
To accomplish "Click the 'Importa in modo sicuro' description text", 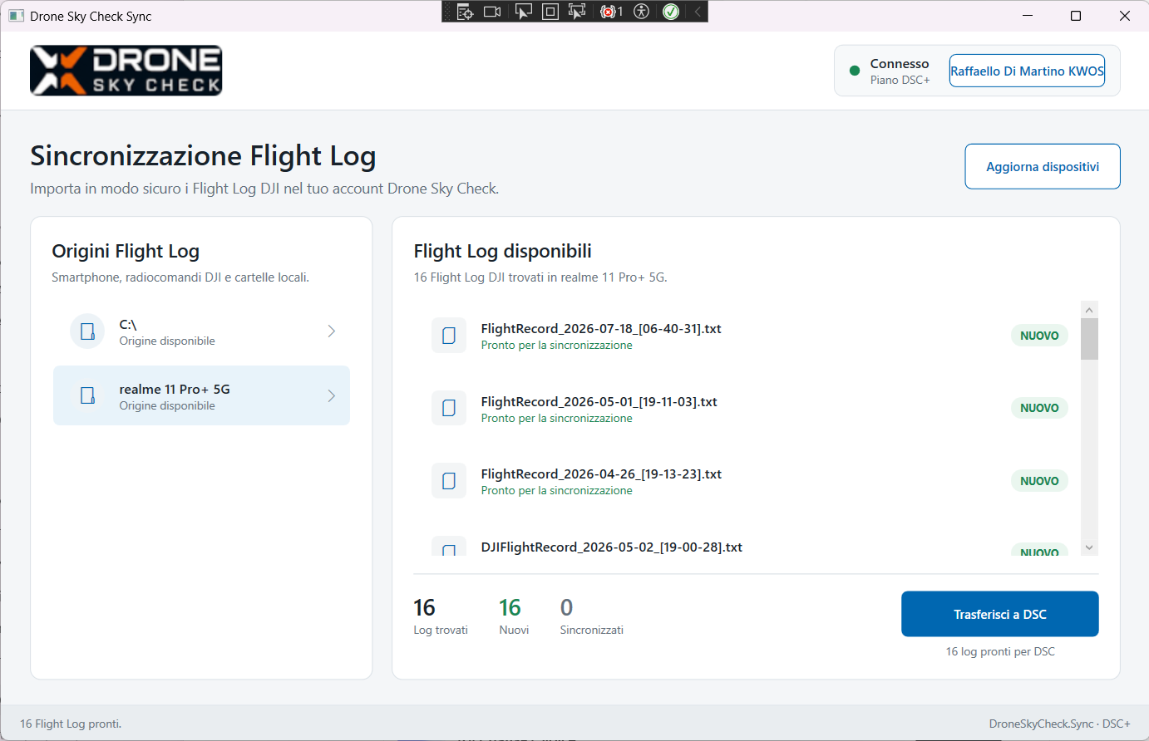I will [x=264, y=189].
